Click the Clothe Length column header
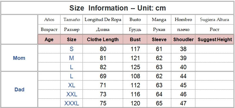Image resolution: width=235 pixels, height=108 pixels. coord(103,39)
